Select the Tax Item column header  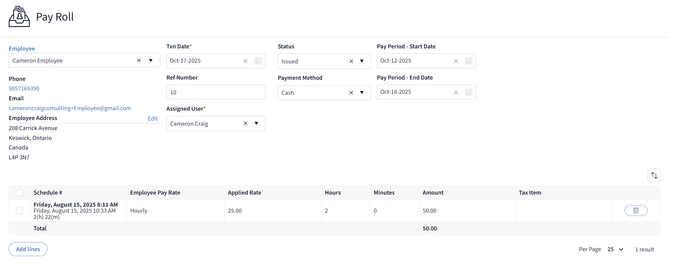coord(530,193)
